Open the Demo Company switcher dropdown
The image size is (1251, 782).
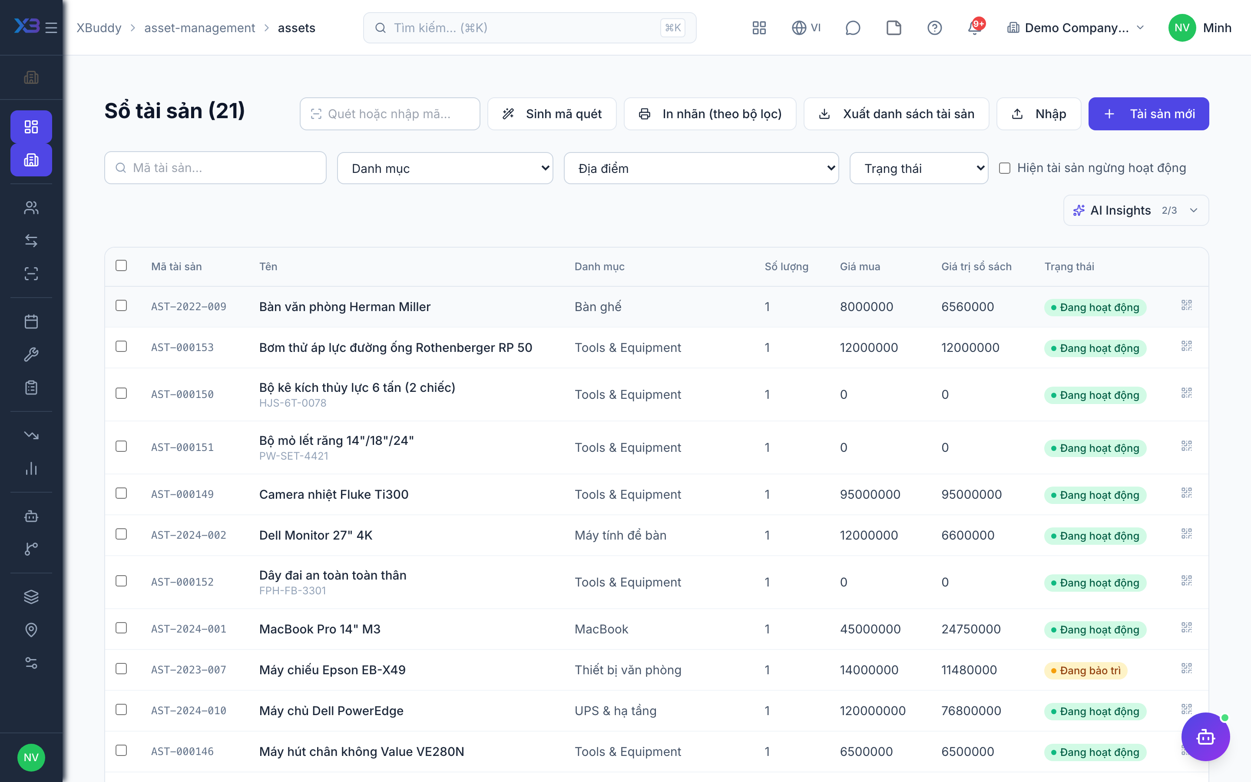[1076, 28]
